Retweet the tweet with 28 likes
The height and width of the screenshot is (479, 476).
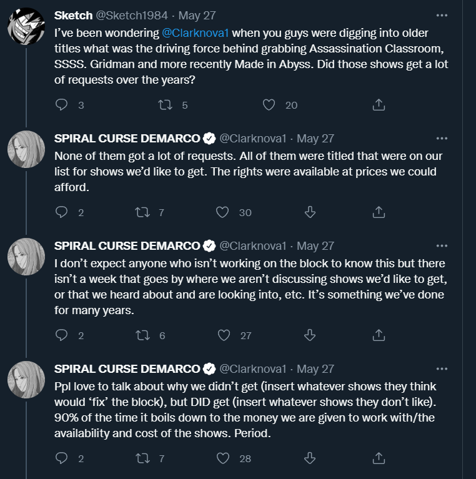pyautogui.click(x=142, y=458)
